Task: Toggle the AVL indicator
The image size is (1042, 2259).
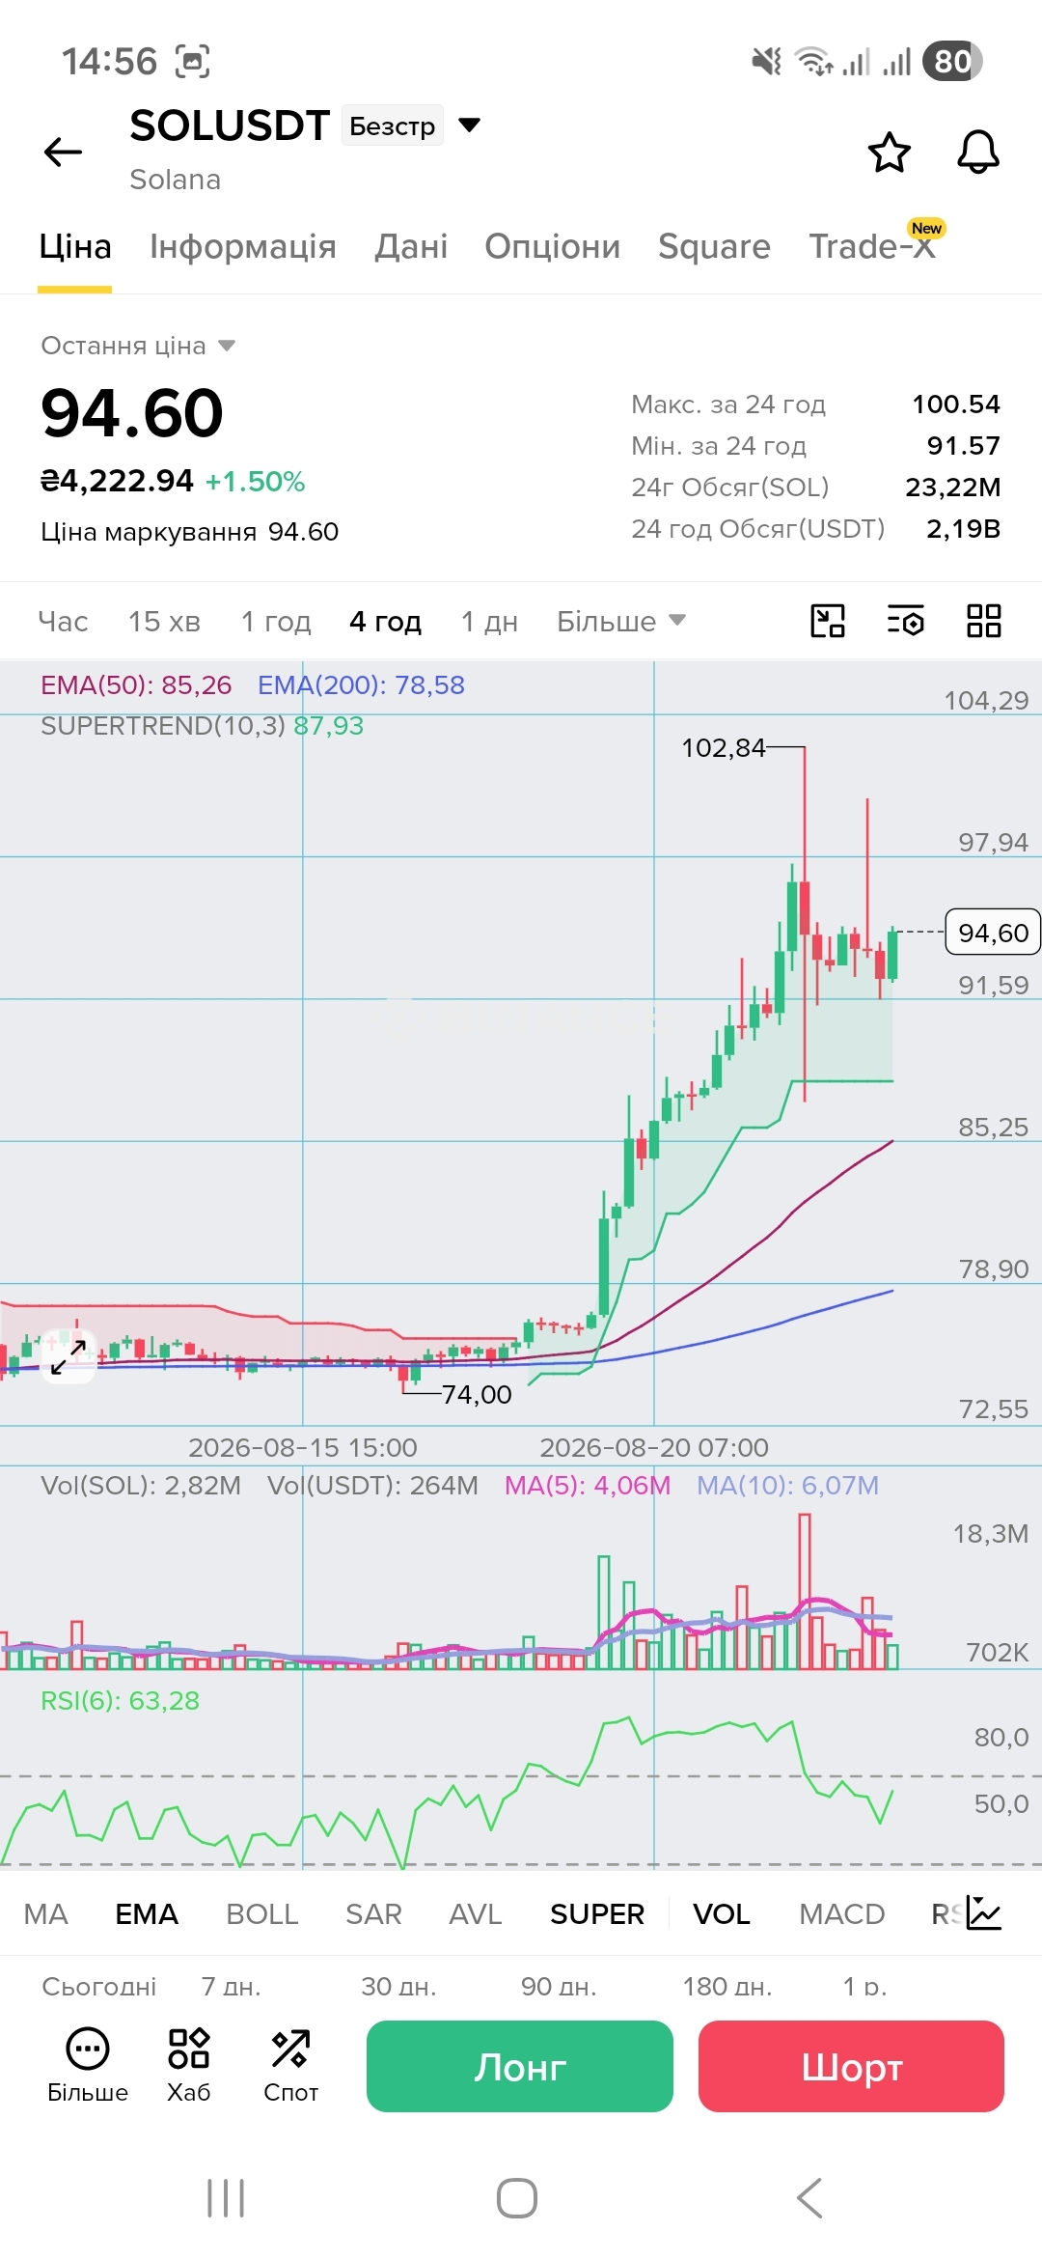Action: tap(476, 1913)
